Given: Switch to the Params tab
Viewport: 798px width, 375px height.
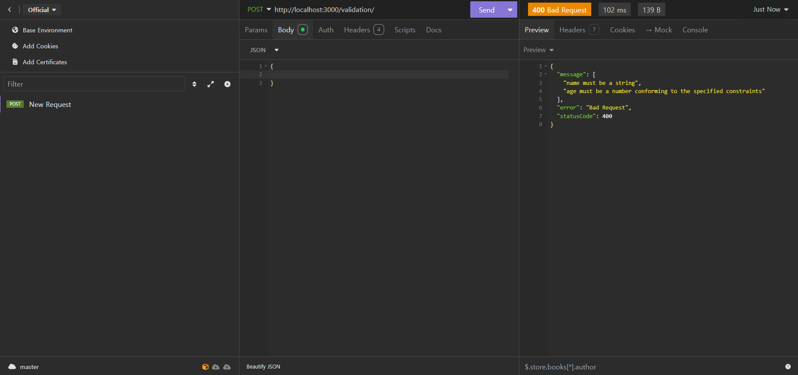Looking at the screenshot, I should click(x=256, y=30).
